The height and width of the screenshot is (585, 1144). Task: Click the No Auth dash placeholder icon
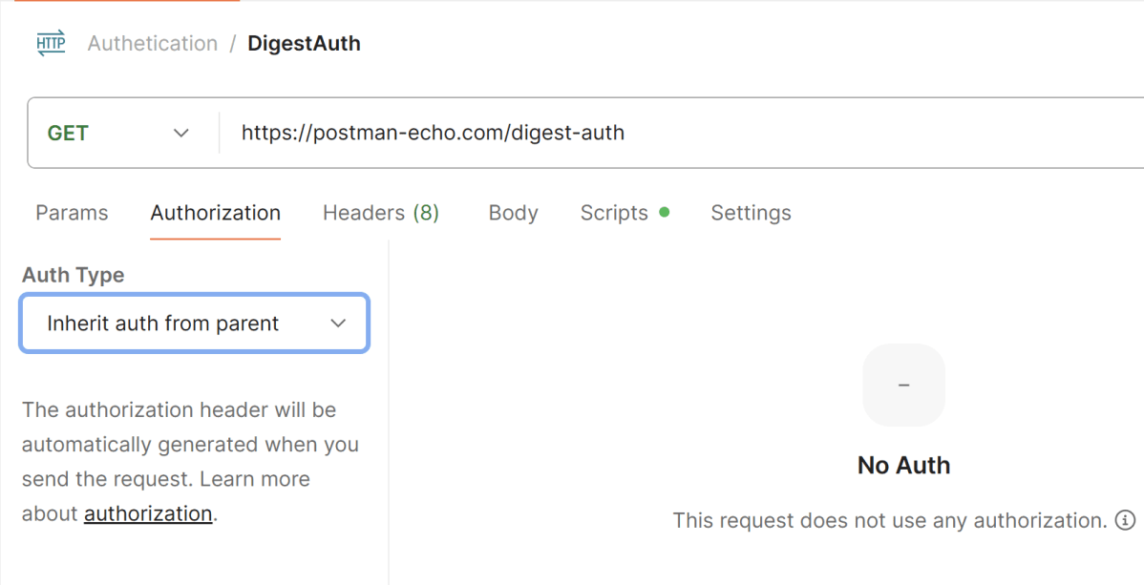coord(903,385)
